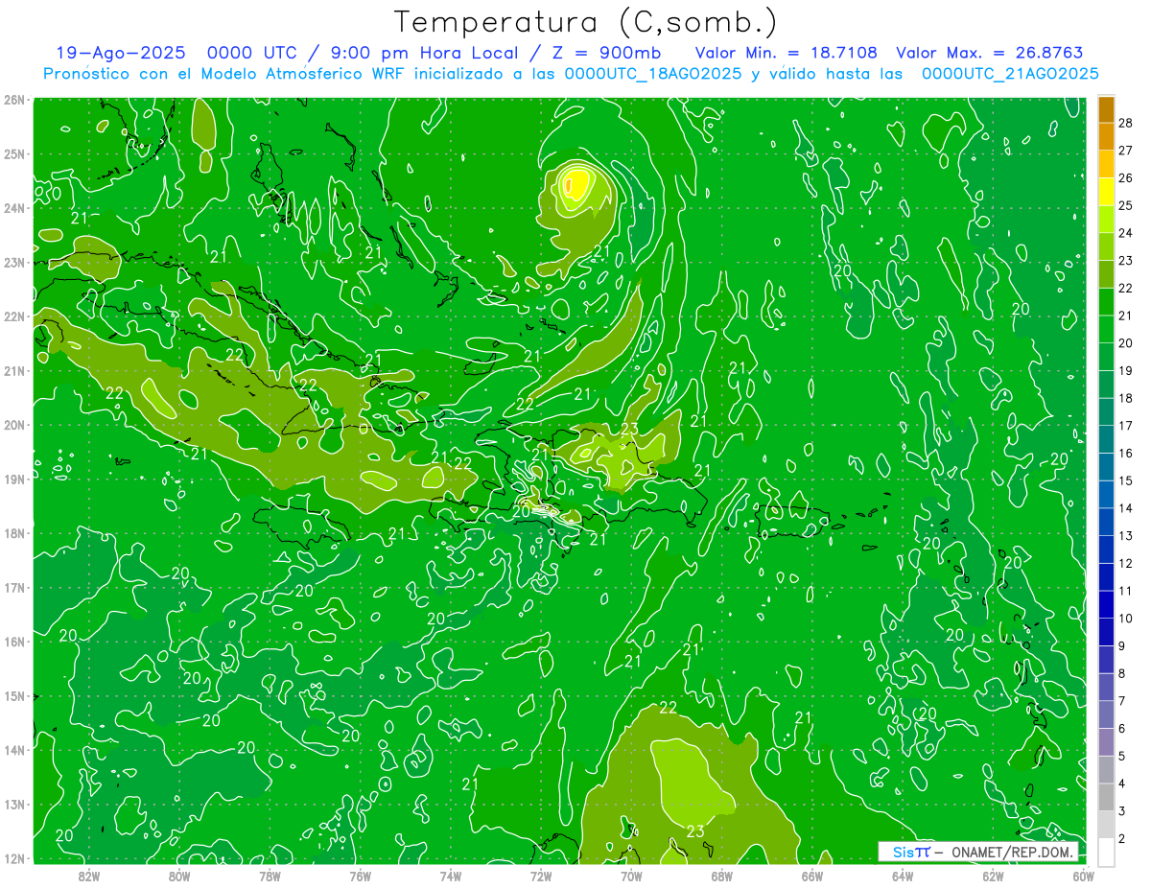Click the colorbar scale label '10'

point(1126,619)
